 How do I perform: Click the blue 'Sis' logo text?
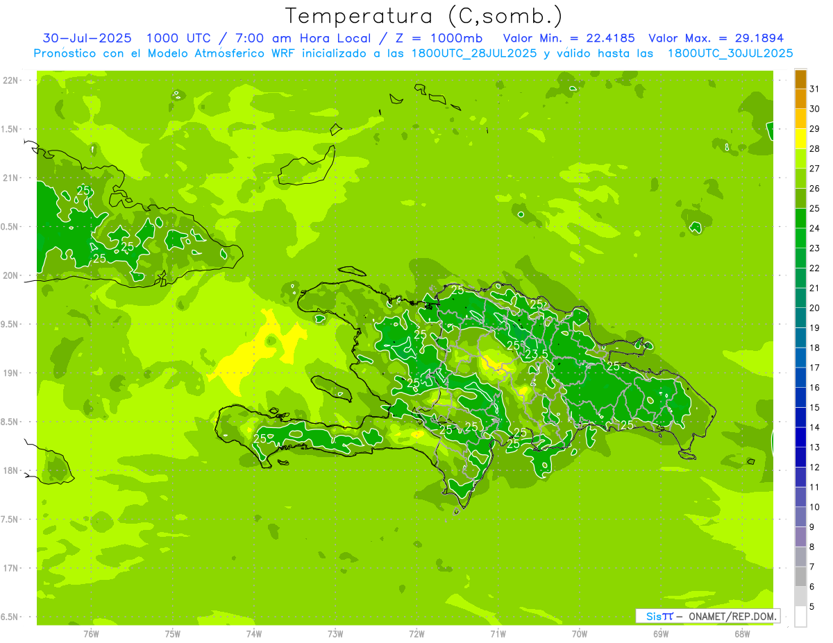pyautogui.click(x=653, y=616)
